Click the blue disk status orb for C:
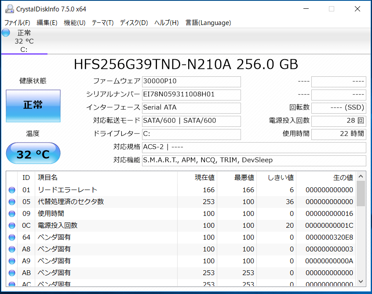Screen dimensions: 372x294 6,32
